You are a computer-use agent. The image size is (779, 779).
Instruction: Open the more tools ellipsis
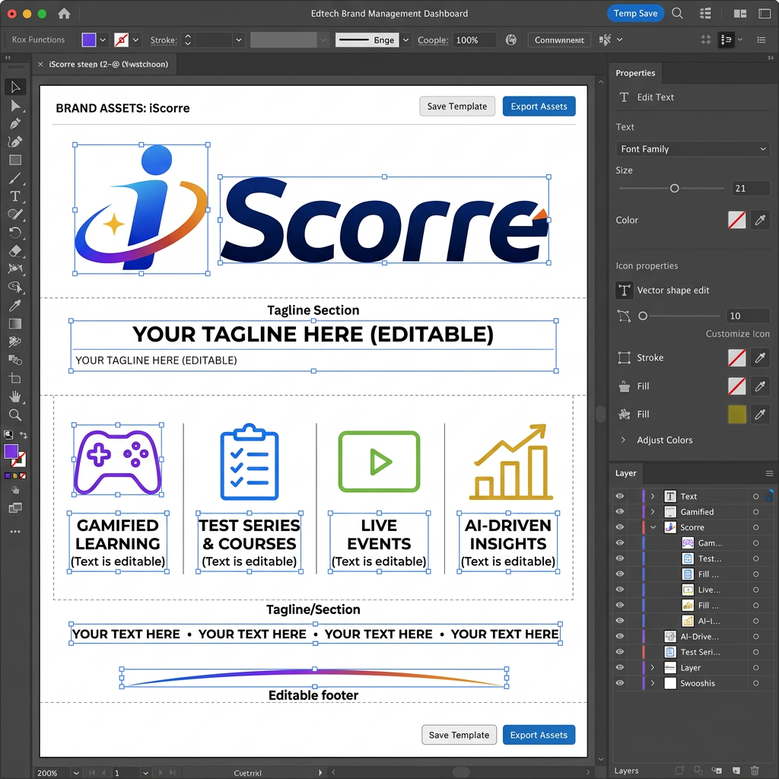(15, 532)
